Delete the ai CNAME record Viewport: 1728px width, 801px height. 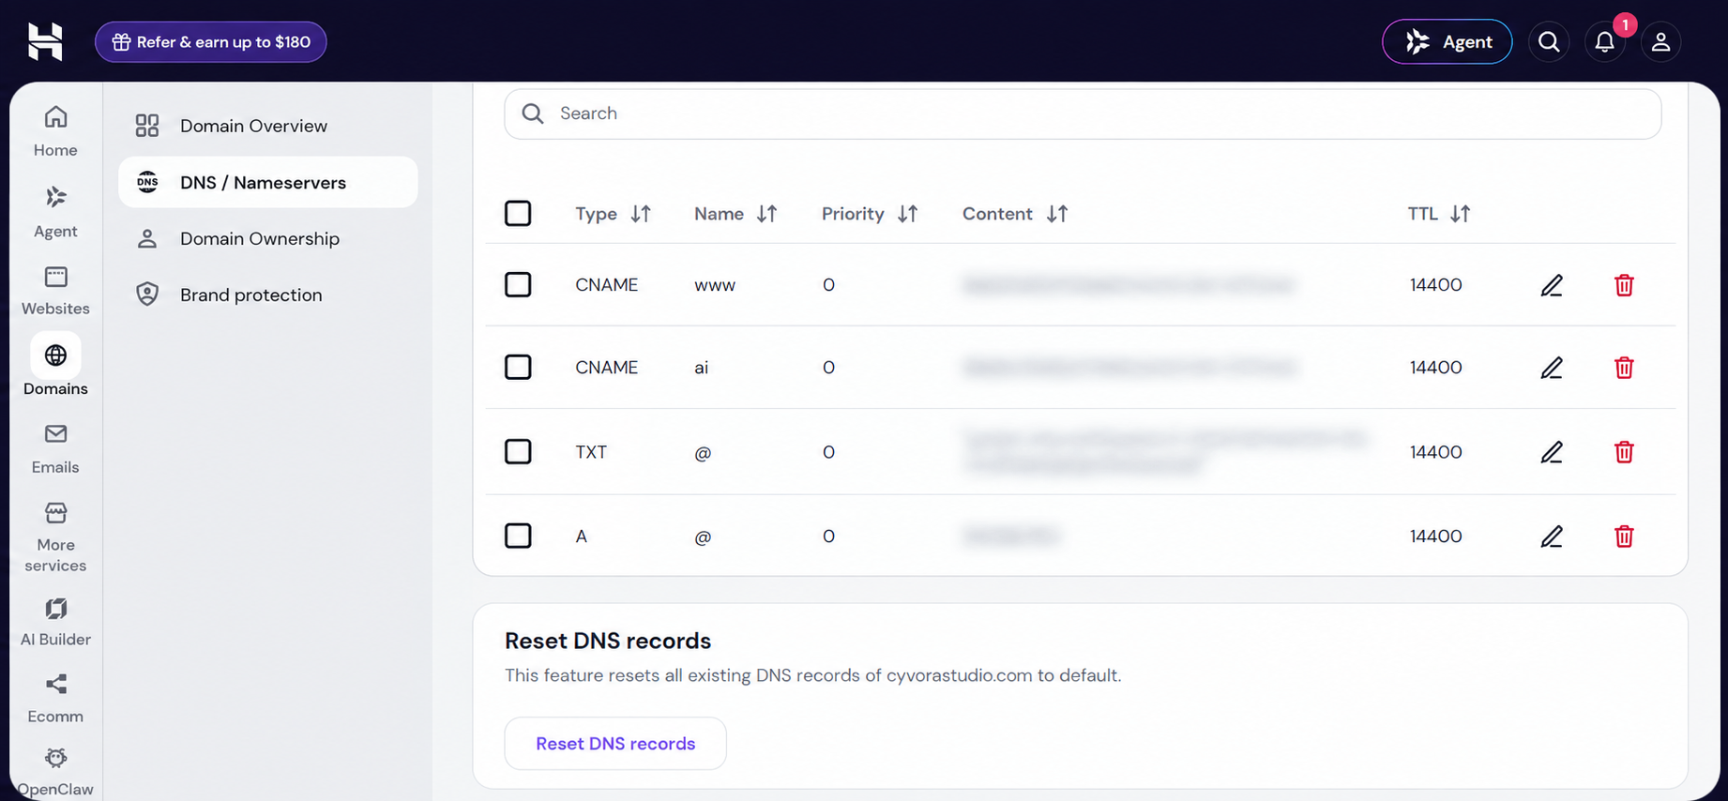tap(1624, 368)
